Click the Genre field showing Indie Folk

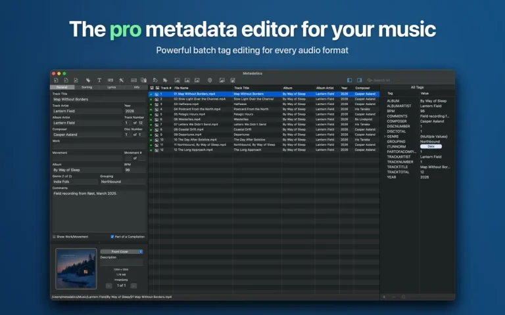click(x=75, y=182)
